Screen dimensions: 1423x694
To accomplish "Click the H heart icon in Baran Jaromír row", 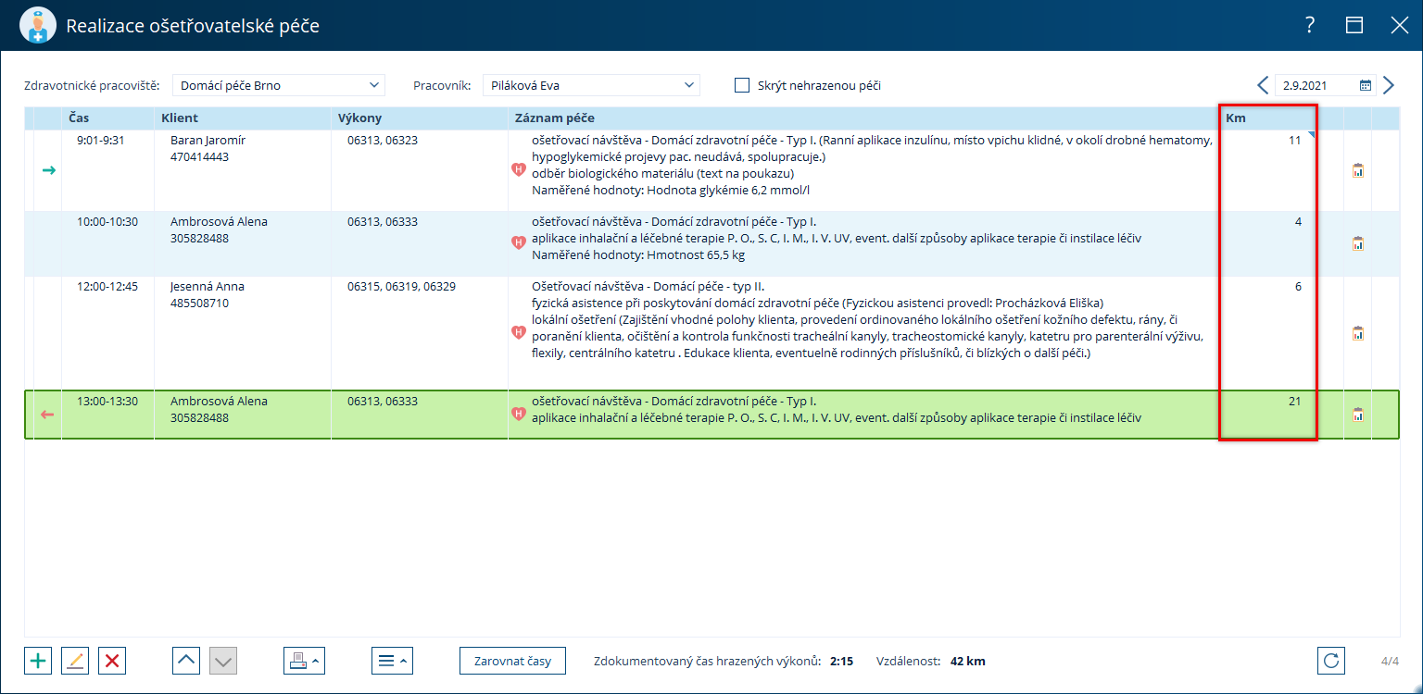I will [x=519, y=169].
